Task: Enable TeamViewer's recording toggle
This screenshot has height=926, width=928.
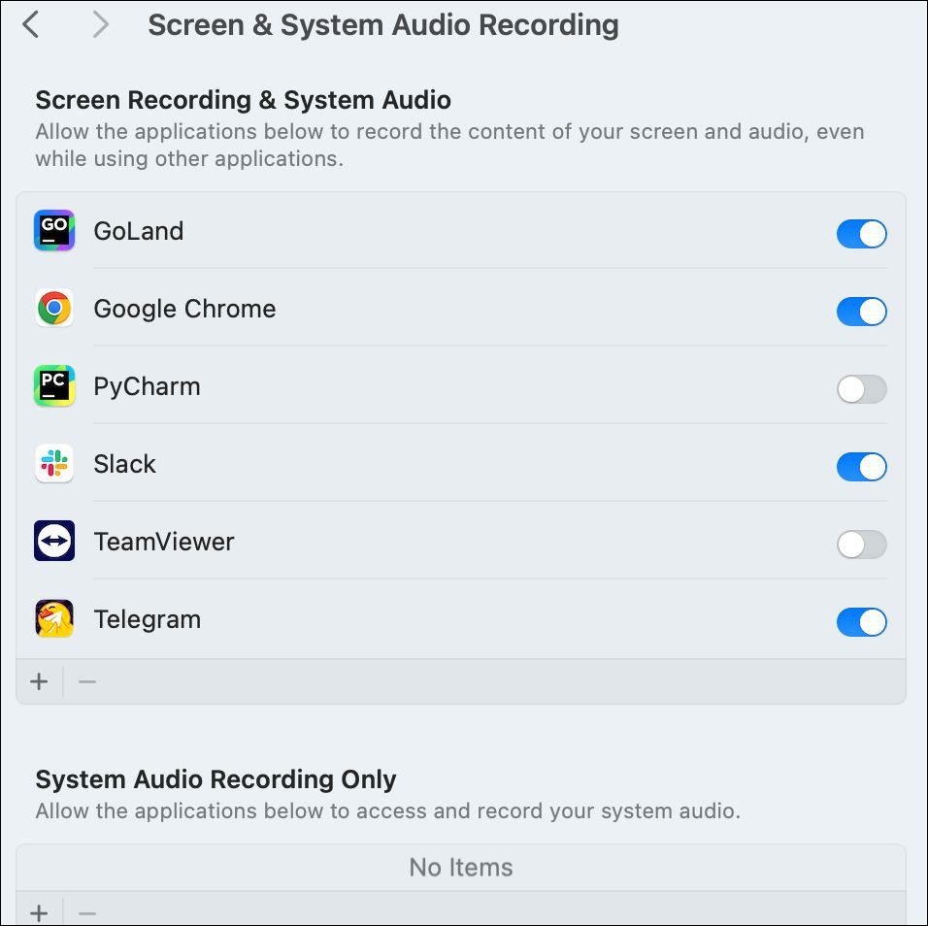Action: click(x=861, y=545)
